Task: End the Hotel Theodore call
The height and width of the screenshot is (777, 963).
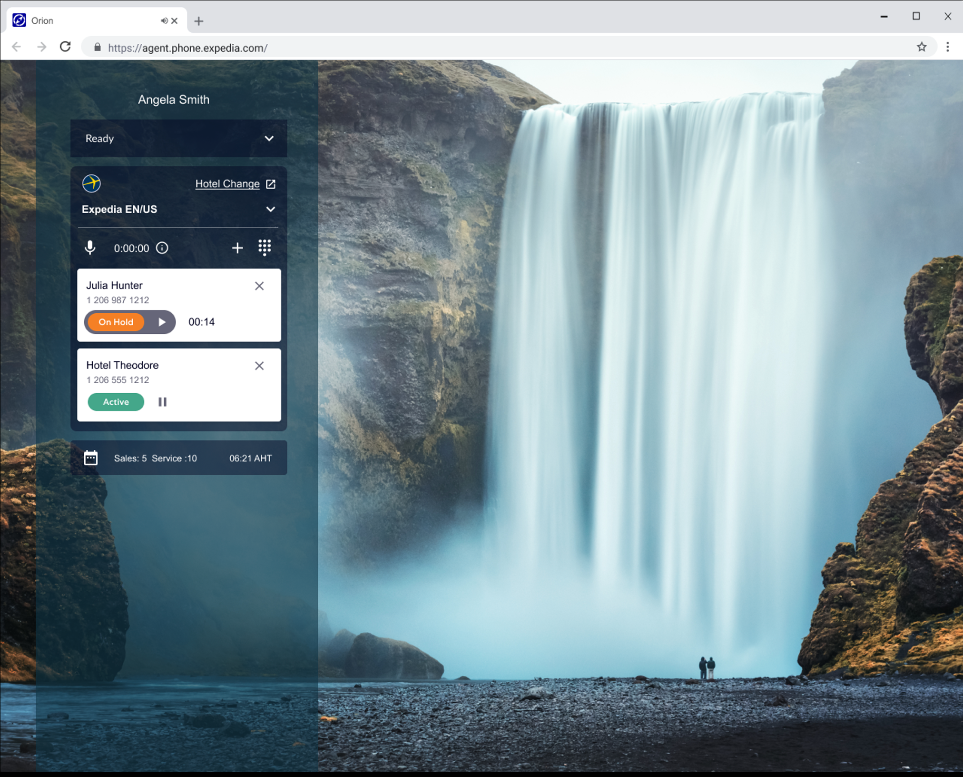Action: click(259, 366)
